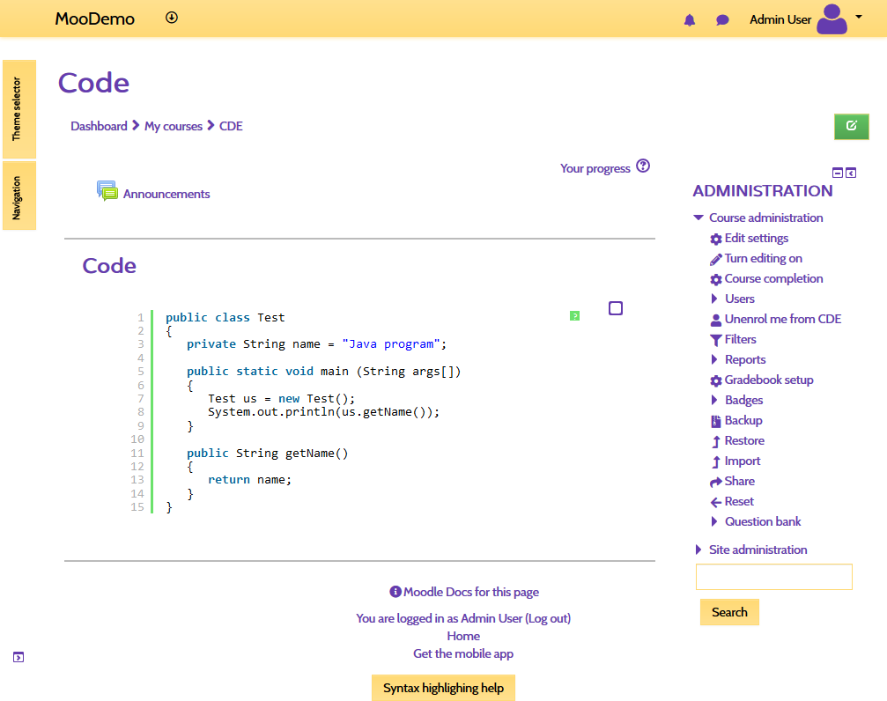
Task: Click Unenrol me from CDE
Action: click(783, 319)
